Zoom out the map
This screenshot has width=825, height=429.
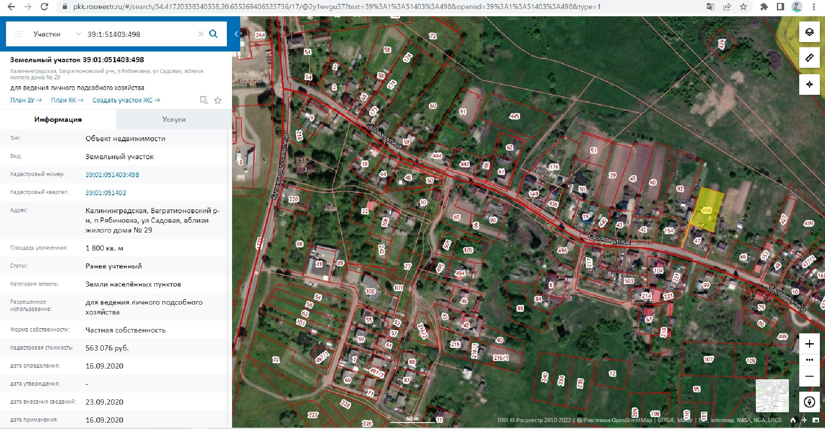click(809, 376)
